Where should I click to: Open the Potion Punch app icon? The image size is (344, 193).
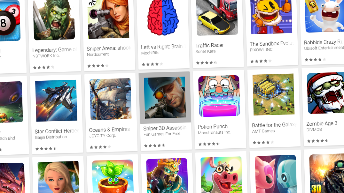click(x=219, y=96)
